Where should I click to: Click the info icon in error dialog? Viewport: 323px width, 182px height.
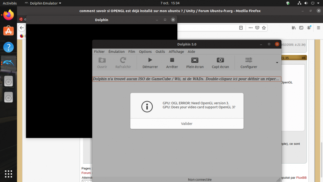click(147, 107)
